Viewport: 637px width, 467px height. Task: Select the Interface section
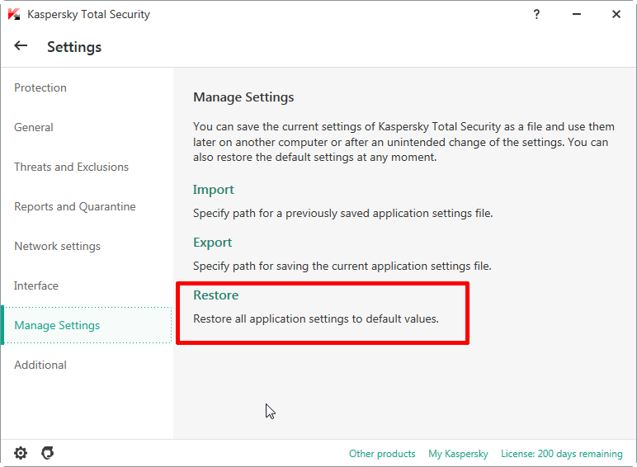[36, 285]
